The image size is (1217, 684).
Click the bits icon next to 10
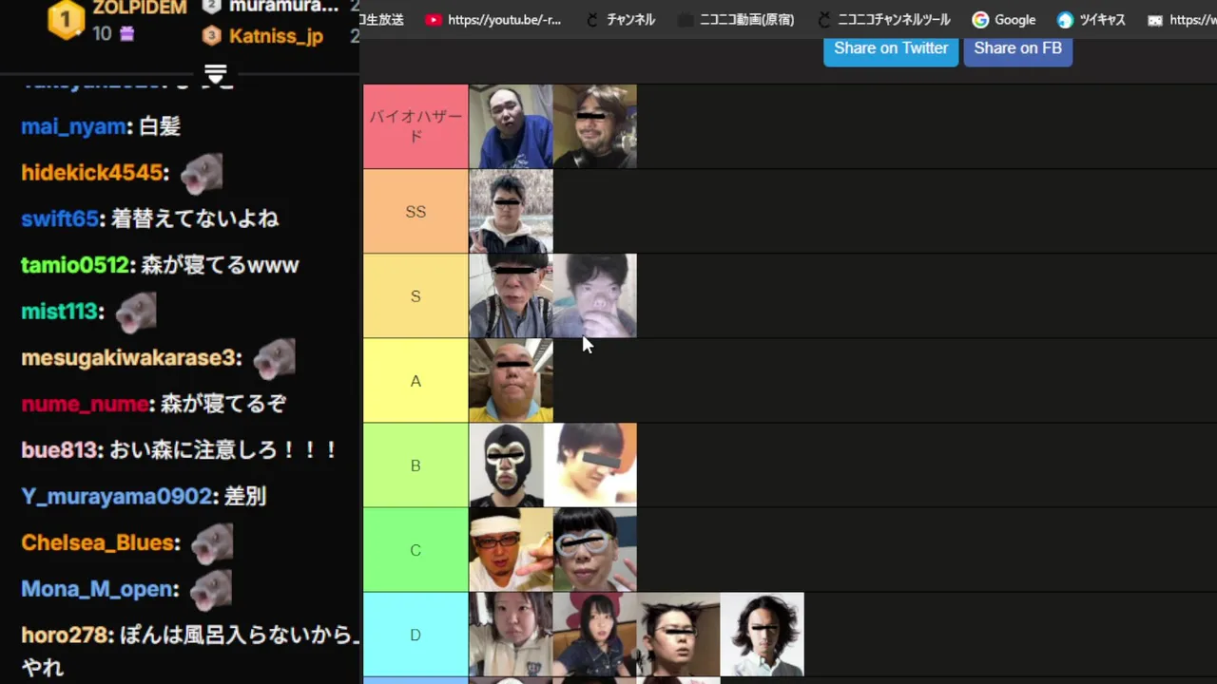coord(126,34)
